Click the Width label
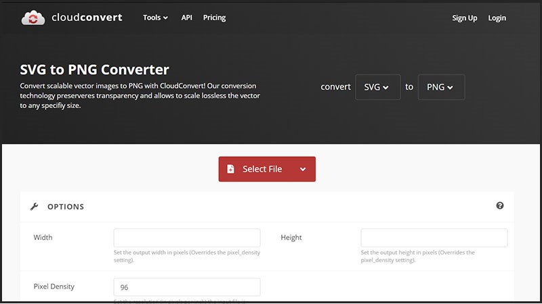 point(43,238)
